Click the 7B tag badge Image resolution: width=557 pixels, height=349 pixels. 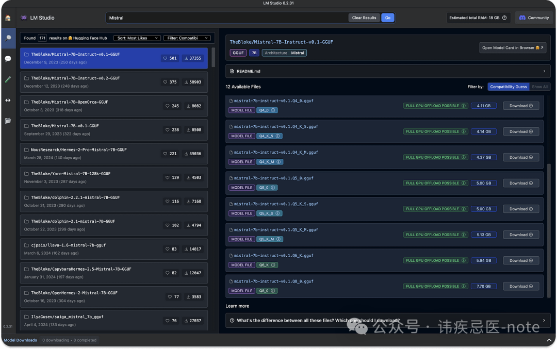coord(254,53)
